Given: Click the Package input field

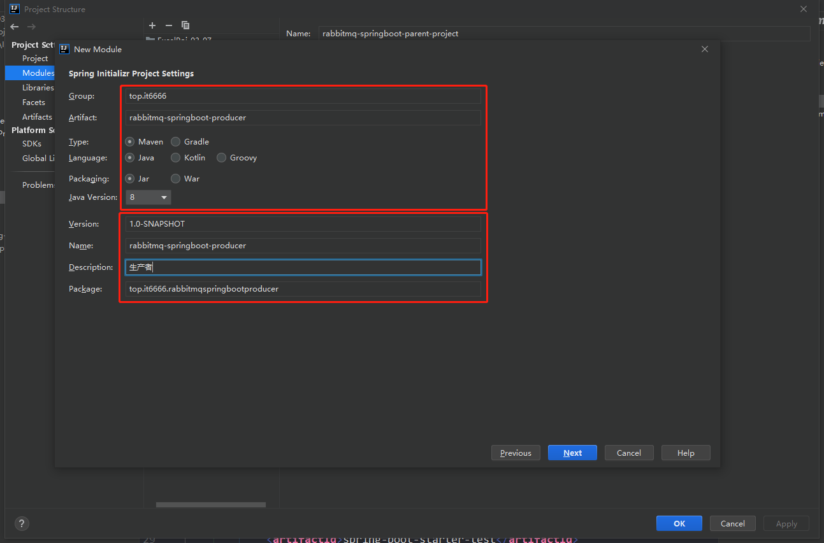Looking at the screenshot, I should click(303, 289).
